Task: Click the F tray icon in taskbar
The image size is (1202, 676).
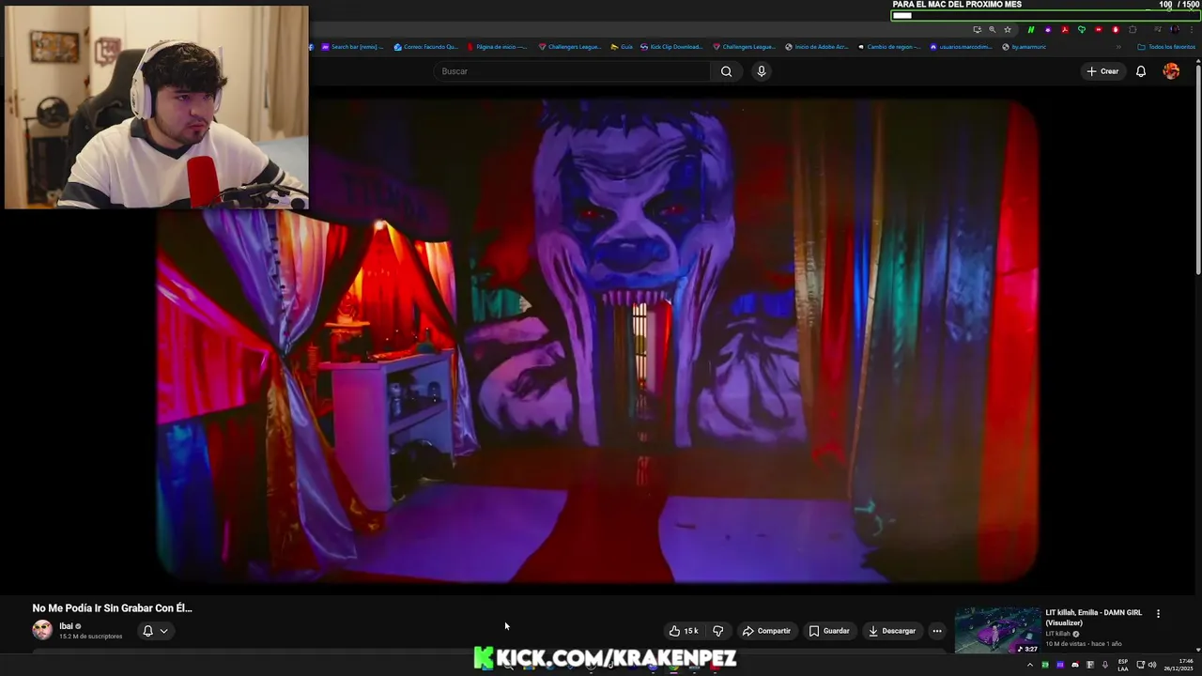Action: [x=1090, y=665]
